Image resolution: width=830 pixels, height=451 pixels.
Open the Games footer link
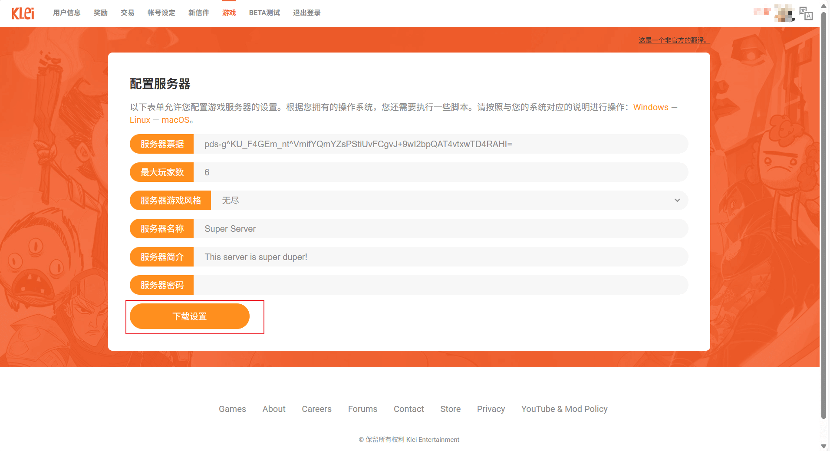tap(232, 409)
